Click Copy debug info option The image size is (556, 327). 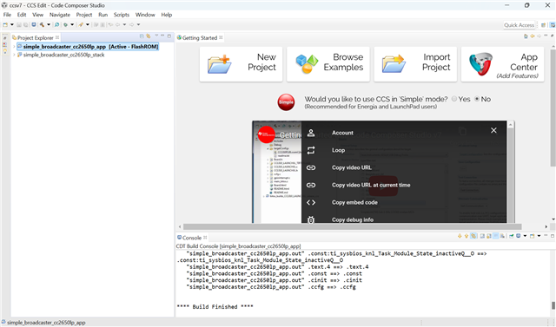click(x=353, y=219)
